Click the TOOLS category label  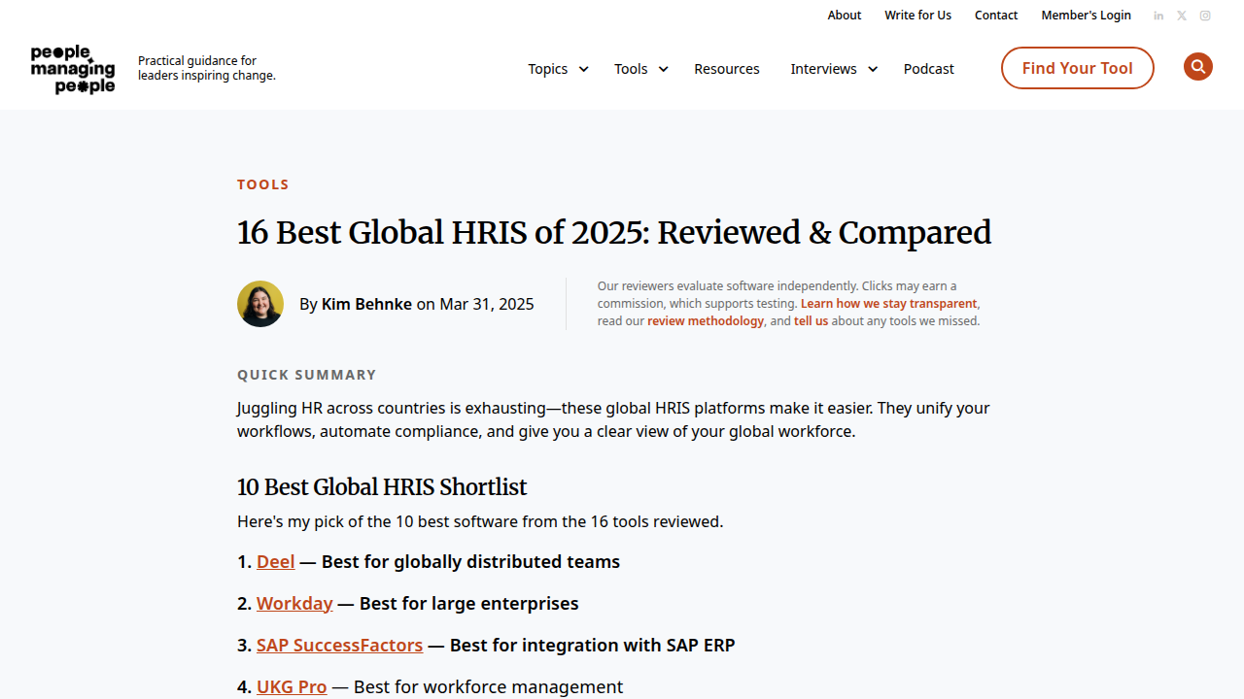tap(263, 184)
